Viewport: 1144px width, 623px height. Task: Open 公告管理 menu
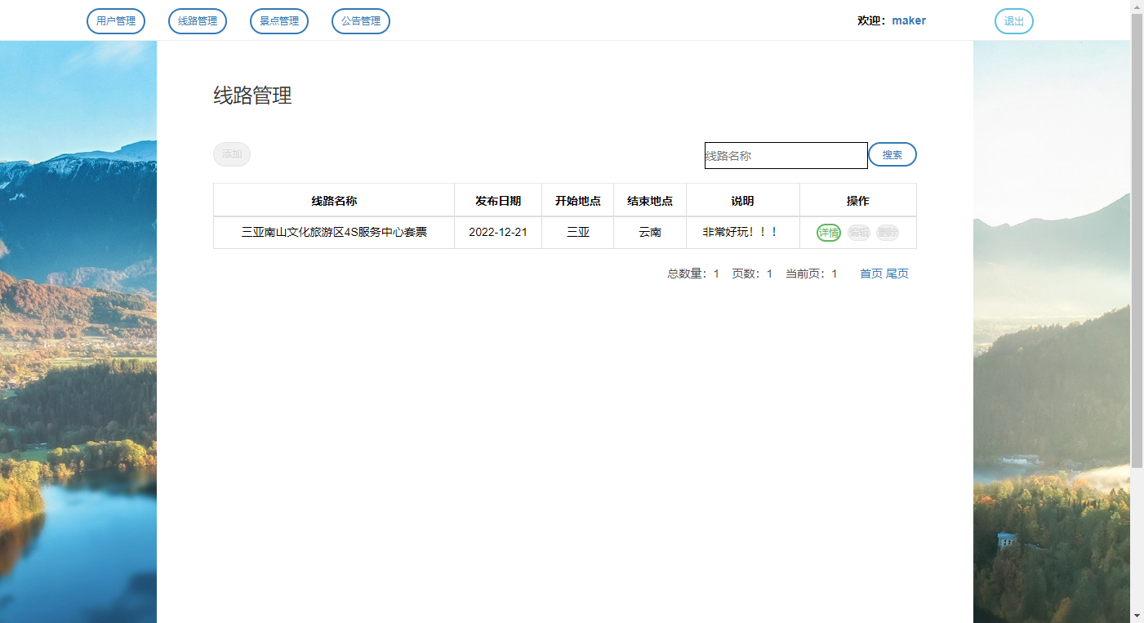361,21
